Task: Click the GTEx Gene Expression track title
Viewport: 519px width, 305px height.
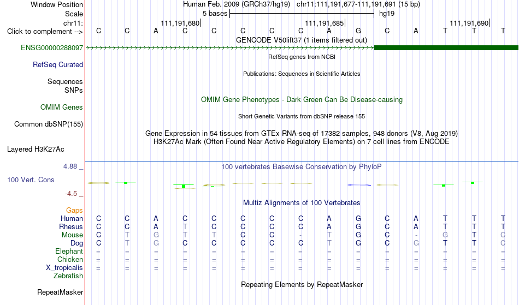Action: coord(302,133)
